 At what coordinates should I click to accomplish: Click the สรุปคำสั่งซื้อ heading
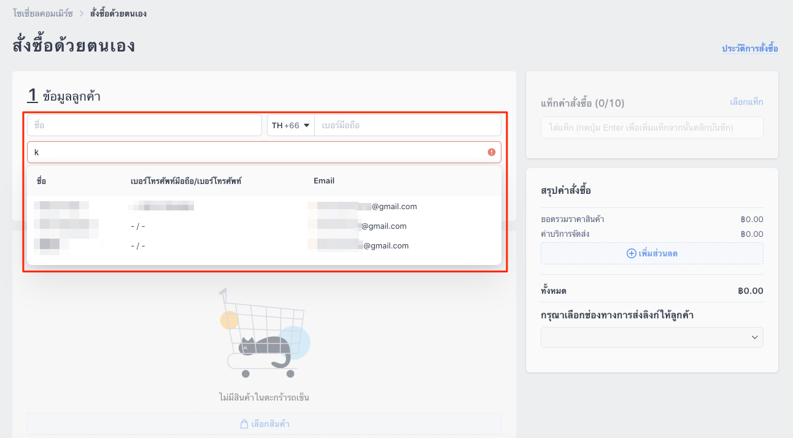tap(566, 190)
